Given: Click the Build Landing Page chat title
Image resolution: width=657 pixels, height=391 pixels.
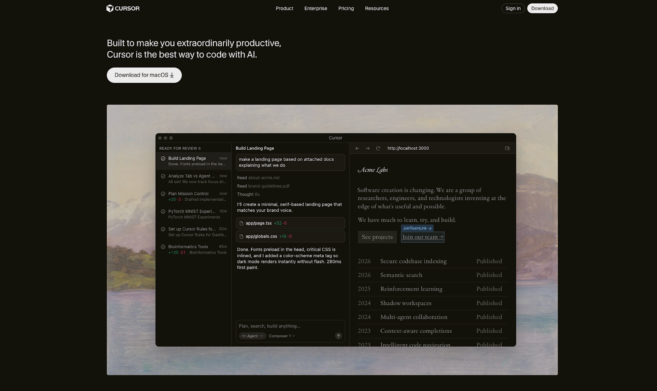Looking at the screenshot, I should tap(255, 149).
